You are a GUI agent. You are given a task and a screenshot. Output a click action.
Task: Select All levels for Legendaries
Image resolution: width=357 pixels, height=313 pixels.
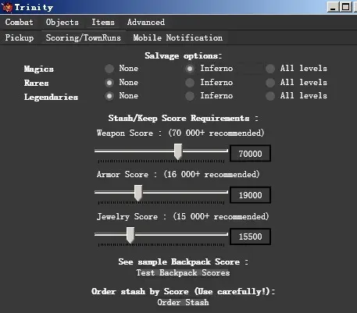coord(270,96)
